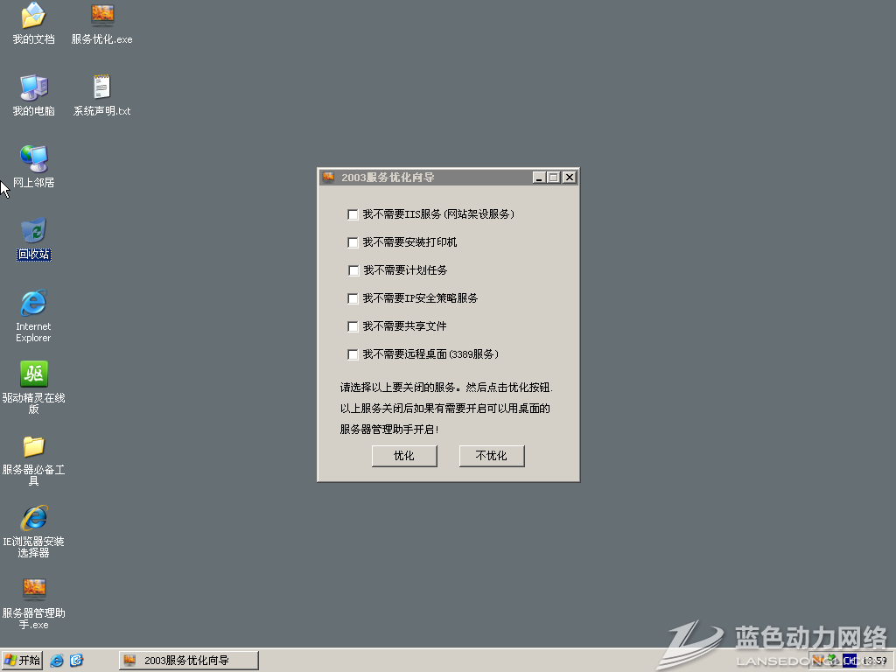Check the 我不需要共享文件 option
Image resolution: width=896 pixels, height=672 pixels.
point(353,326)
